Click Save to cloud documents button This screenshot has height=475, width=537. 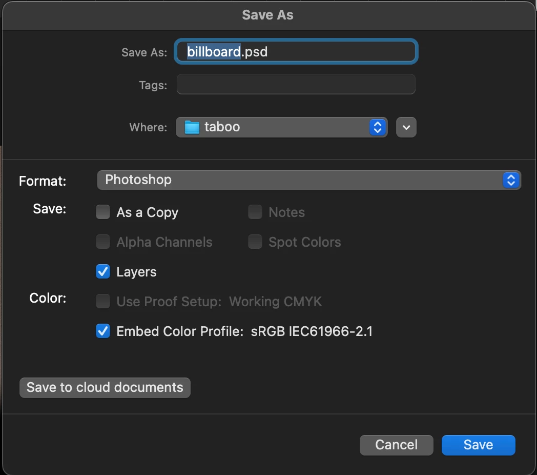click(105, 387)
